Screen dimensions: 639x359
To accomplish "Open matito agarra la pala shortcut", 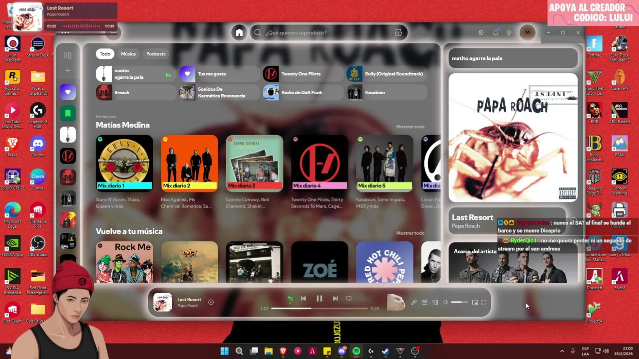I will coord(136,74).
